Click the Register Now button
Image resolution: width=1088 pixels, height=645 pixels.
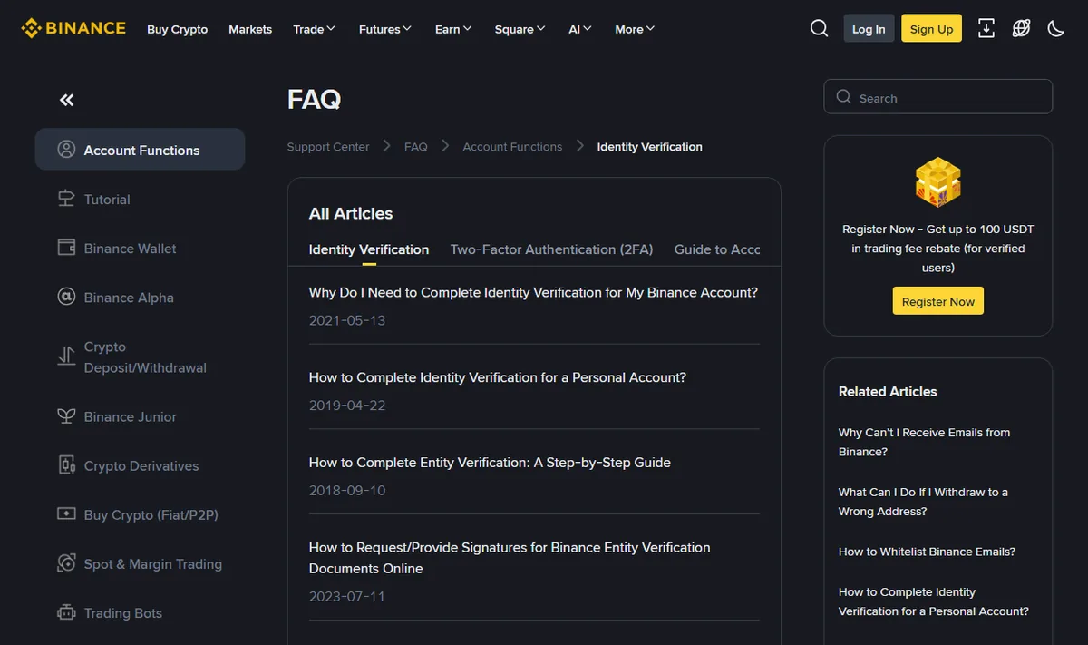[938, 301]
